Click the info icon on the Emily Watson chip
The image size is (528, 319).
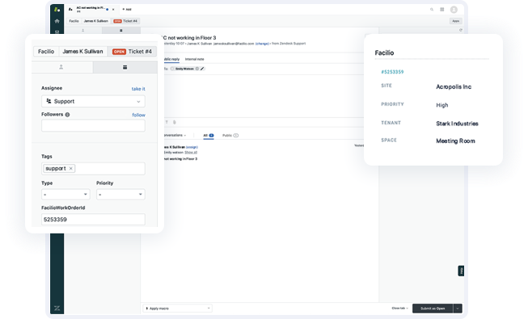(197, 69)
